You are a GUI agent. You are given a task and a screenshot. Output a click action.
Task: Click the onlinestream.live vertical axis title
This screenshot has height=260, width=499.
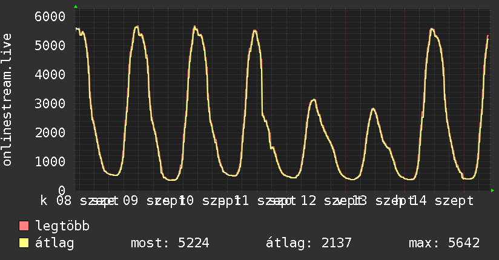pyautogui.click(x=7, y=100)
